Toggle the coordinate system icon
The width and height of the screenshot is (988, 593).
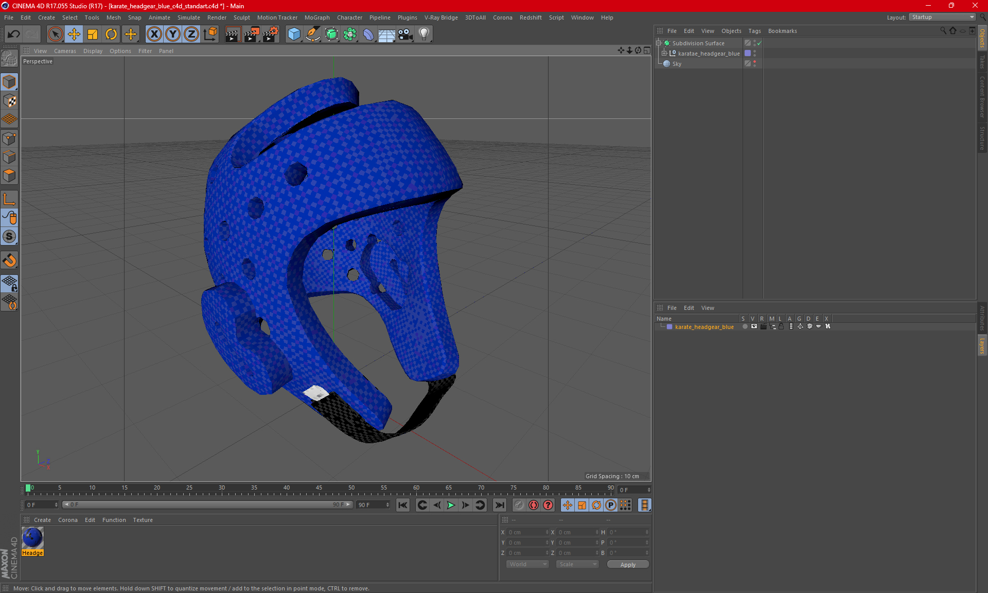[x=210, y=34]
